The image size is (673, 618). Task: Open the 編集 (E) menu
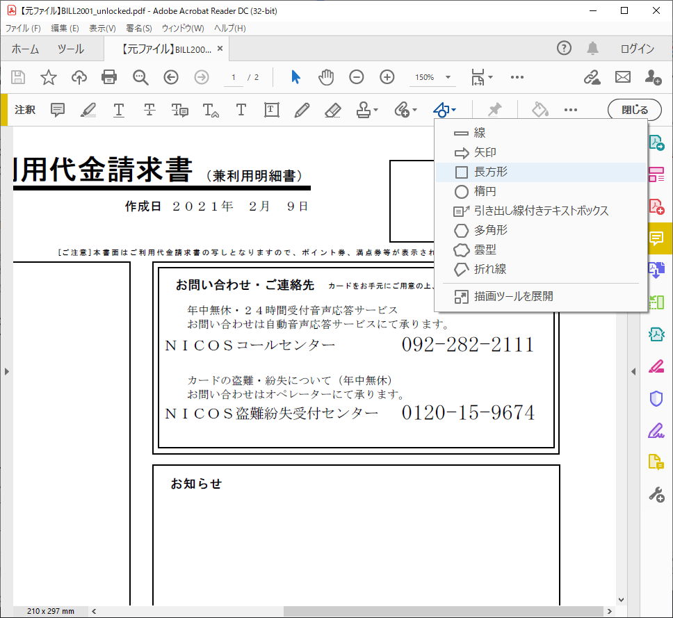tap(65, 29)
